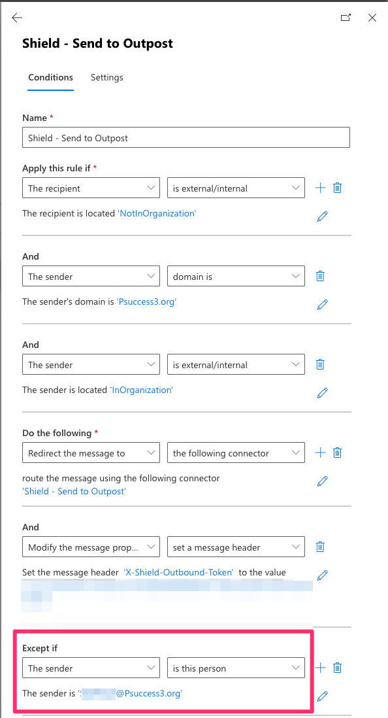The width and height of the screenshot is (388, 718).
Task: Edit the 'NotInOrganization' recipient location pencil
Action: pyautogui.click(x=323, y=216)
